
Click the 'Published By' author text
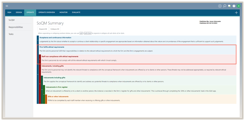click(x=210, y=21)
